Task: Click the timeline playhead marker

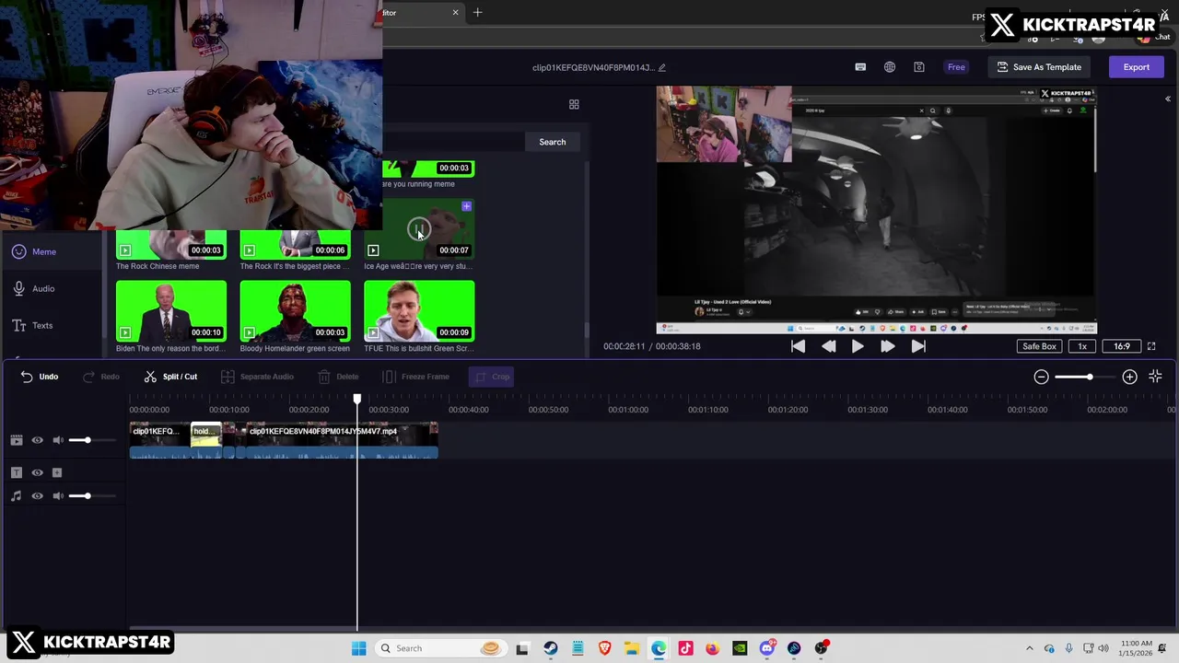Action: coord(357,400)
